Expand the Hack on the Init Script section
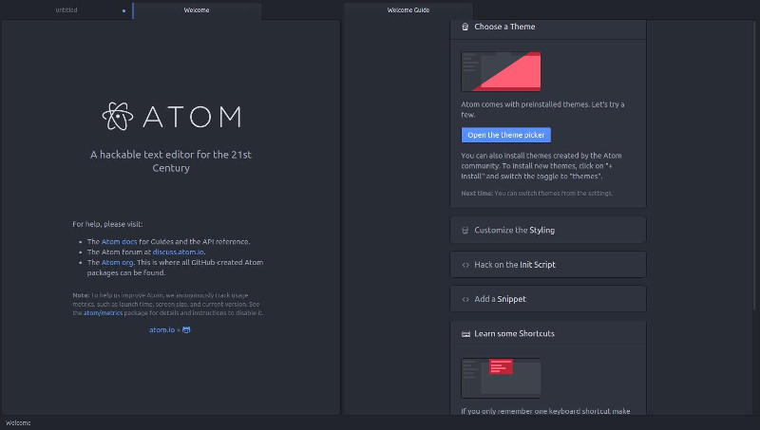The width and height of the screenshot is (760, 430). coord(548,265)
